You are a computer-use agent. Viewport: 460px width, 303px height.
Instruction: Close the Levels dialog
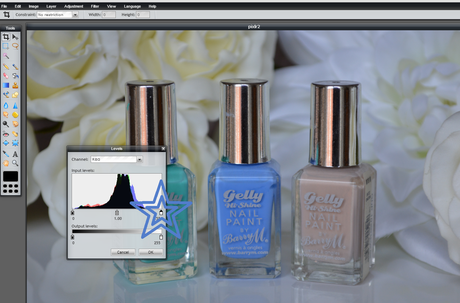[163, 149]
